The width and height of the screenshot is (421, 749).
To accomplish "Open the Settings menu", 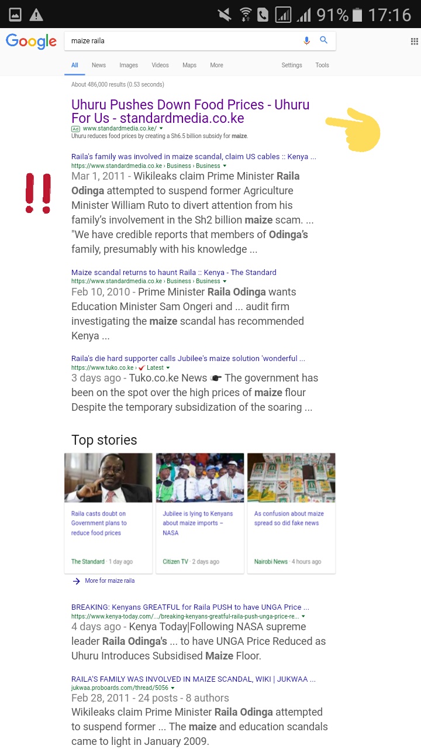I will tap(292, 65).
